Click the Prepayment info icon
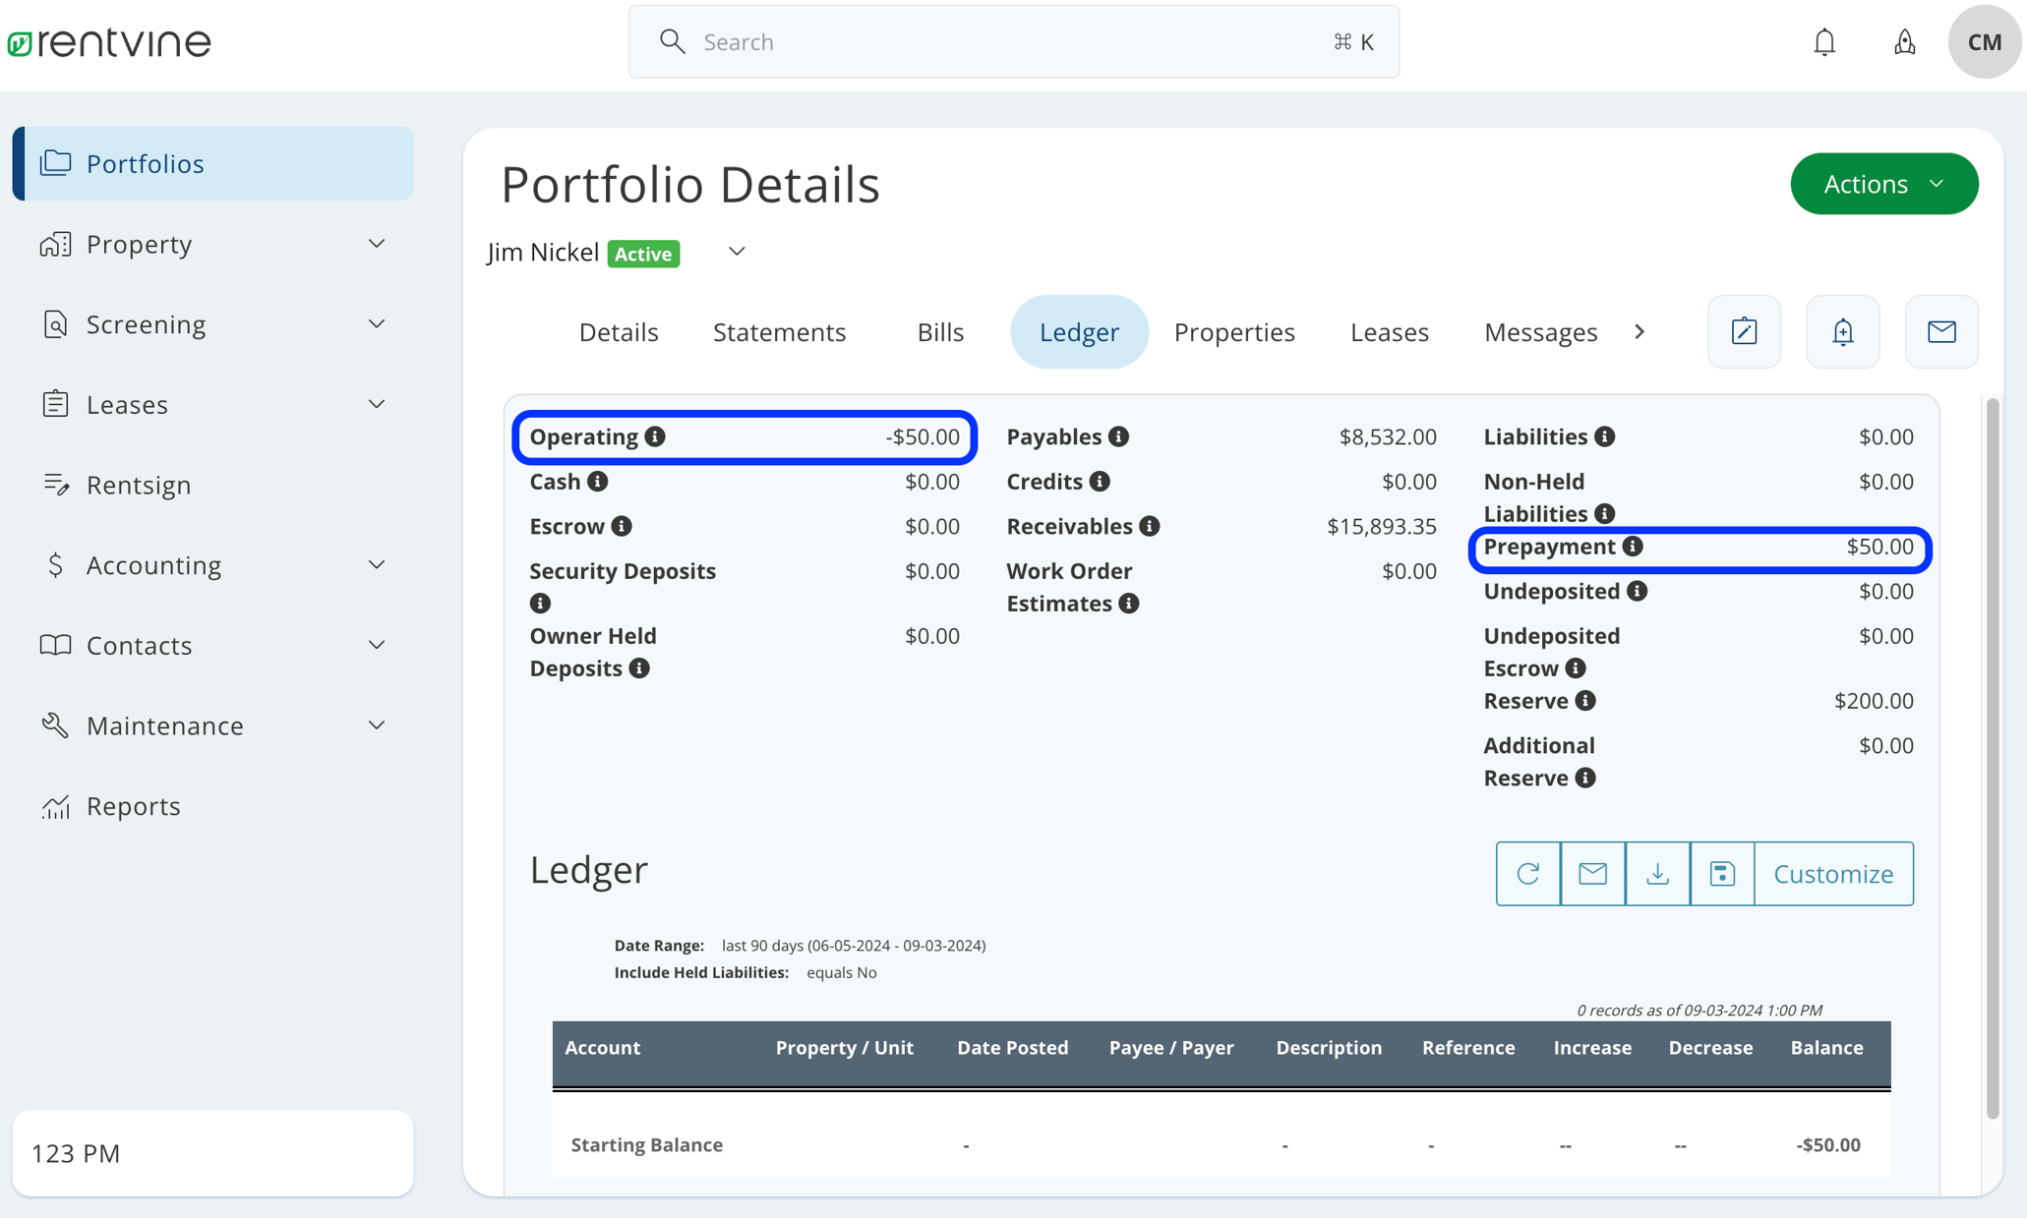Image resolution: width=2027 pixels, height=1218 pixels. click(x=1633, y=547)
